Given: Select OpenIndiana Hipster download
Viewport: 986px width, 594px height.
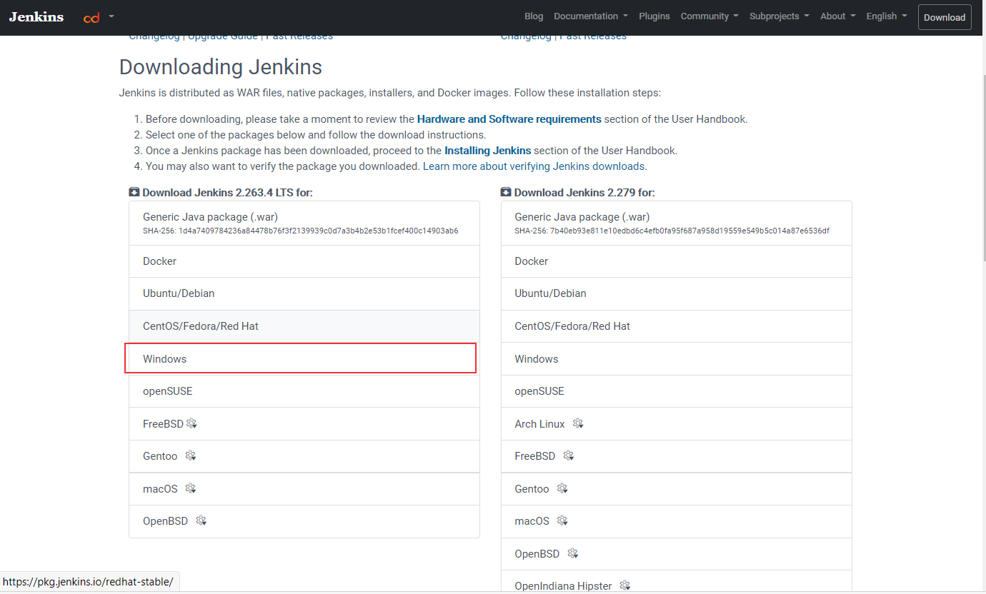Looking at the screenshot, I should [677, 583].
